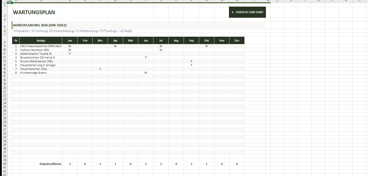Select the Hauptverteilung E-Anlage name cell
This screenshot has height=176, width=368.
coord(41,65)
